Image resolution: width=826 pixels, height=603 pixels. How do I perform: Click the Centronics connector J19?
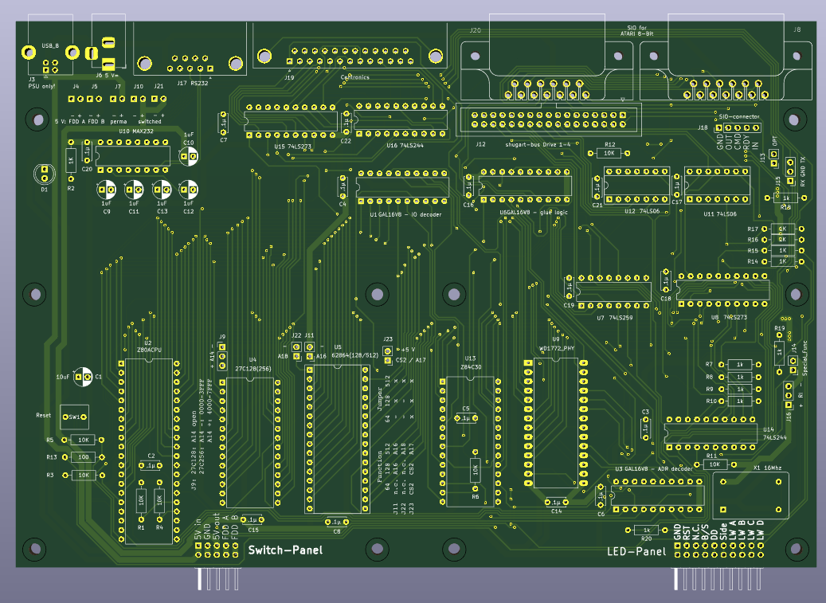click(347, 57)
